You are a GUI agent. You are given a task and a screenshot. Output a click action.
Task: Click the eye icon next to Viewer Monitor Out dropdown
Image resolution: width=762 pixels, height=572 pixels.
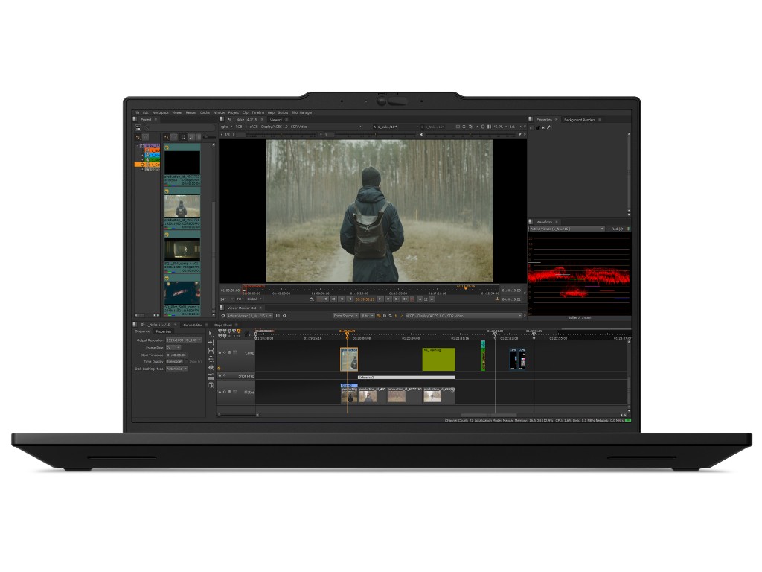coord(285,316)
